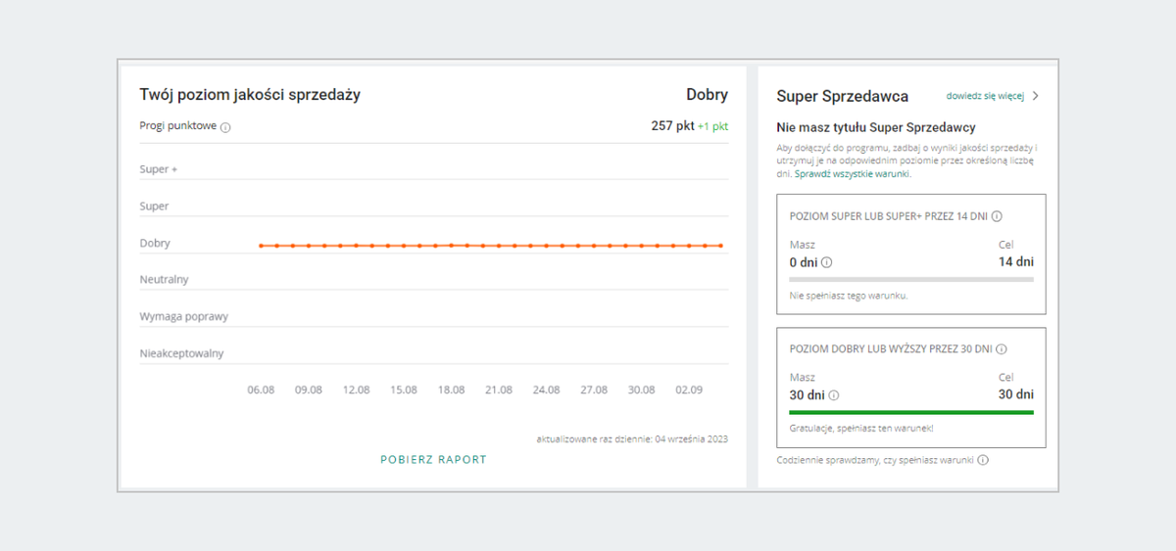Click info icon next to Masz 30 dni

pyautogui.click(x=833, y=395)
